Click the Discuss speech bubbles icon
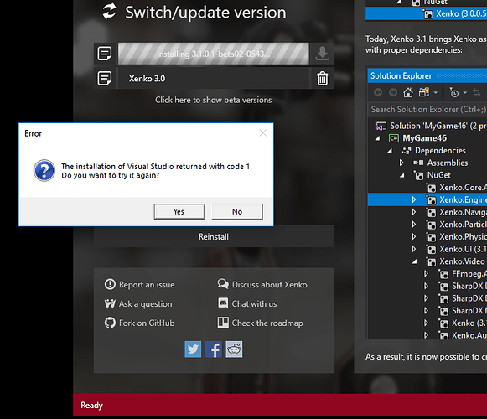 [x=223, y=284]
